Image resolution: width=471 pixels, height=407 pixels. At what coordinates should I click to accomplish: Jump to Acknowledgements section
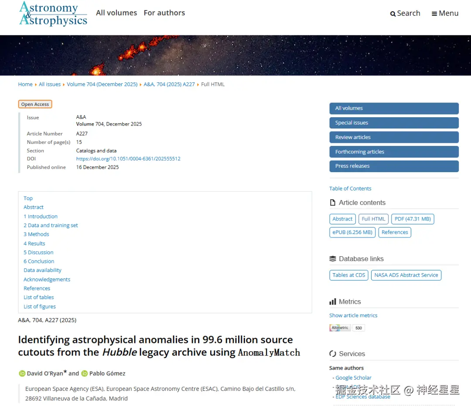(x=47, y=279)
